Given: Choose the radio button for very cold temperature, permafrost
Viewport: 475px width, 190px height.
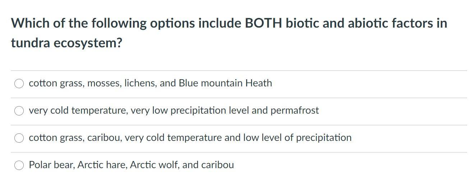Looking at the screenshot, I should click(x=19, y=111).
